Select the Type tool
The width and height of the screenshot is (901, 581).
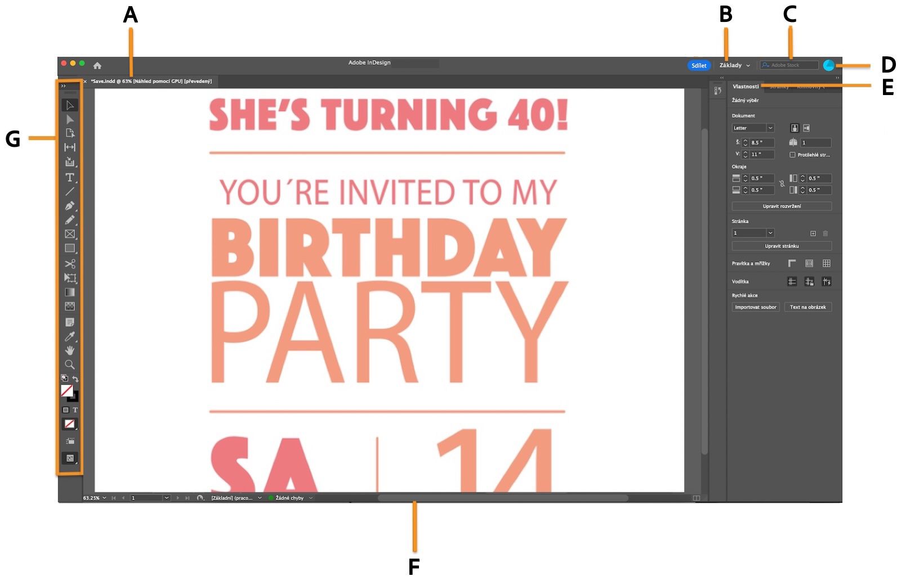pos(70,177)
